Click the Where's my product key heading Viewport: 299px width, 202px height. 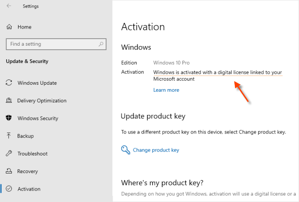click(x=162, y=183)
